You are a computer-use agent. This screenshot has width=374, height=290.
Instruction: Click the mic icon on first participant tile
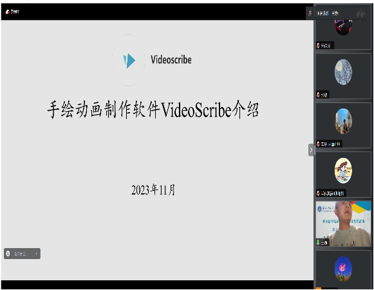click(318, 45)
